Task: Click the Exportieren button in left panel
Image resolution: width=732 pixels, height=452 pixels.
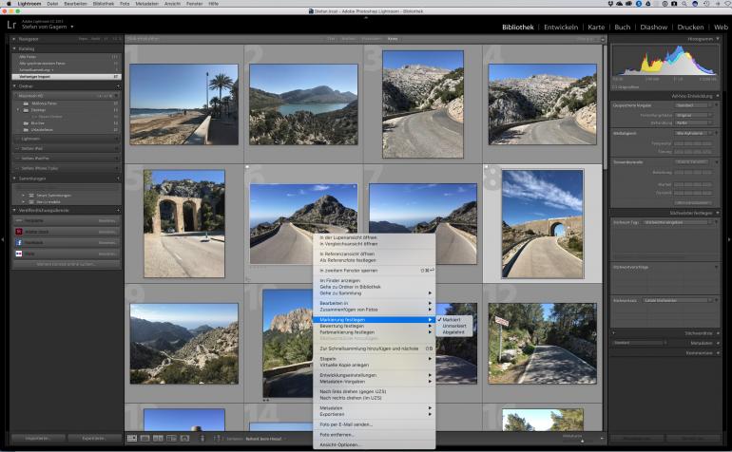Action: tap(93, 439)
